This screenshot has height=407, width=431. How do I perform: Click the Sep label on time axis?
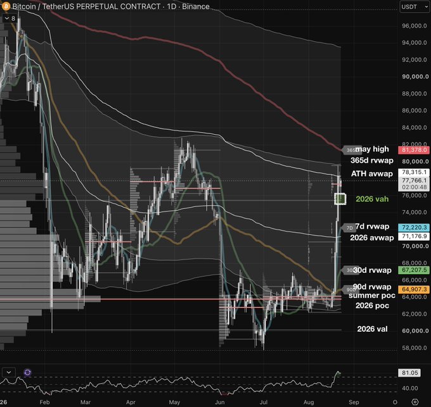tap(354, 403)
